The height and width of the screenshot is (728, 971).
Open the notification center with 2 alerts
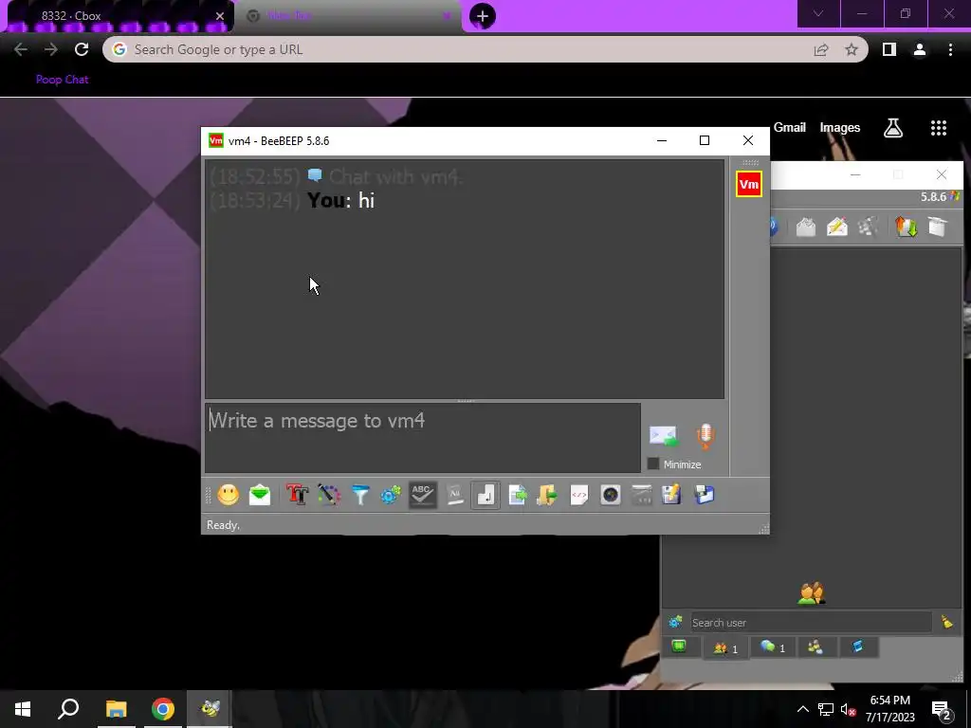pyautogui.click(x=942, y=709)
